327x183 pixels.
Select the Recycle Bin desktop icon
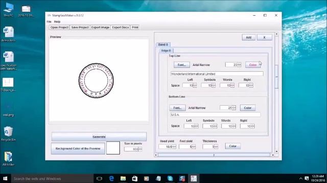tap(8, 134)
